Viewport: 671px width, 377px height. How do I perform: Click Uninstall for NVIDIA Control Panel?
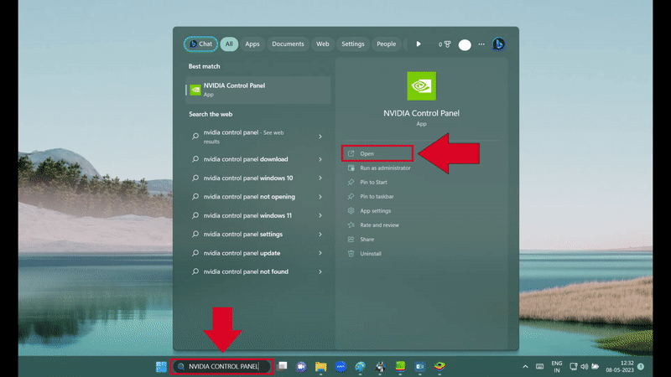tap(371, 254)
